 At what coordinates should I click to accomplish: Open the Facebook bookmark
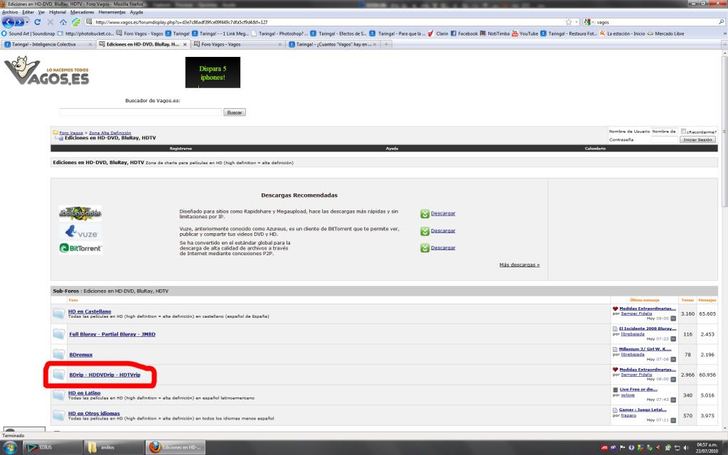click(464, 33)
